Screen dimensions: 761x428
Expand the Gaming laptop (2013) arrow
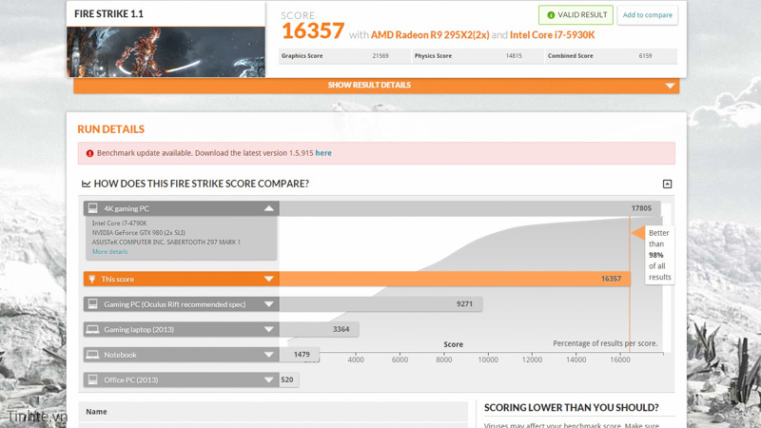coord(269,329)
